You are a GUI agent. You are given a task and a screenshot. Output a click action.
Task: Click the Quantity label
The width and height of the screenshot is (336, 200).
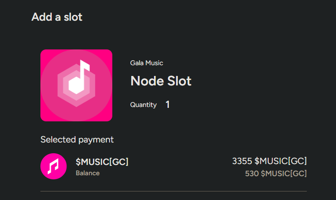click(x=143, y=105)
